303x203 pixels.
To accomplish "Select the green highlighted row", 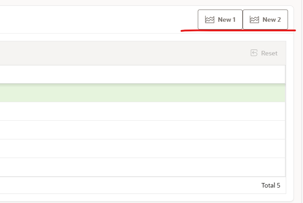I will click(136, 93).
